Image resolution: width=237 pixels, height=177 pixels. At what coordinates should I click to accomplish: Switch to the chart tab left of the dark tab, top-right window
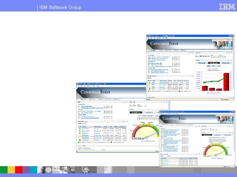click(202, 63)
